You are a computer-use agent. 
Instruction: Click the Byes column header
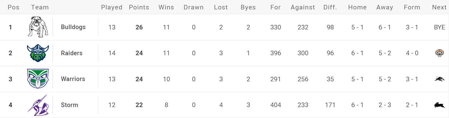point(248,7)
